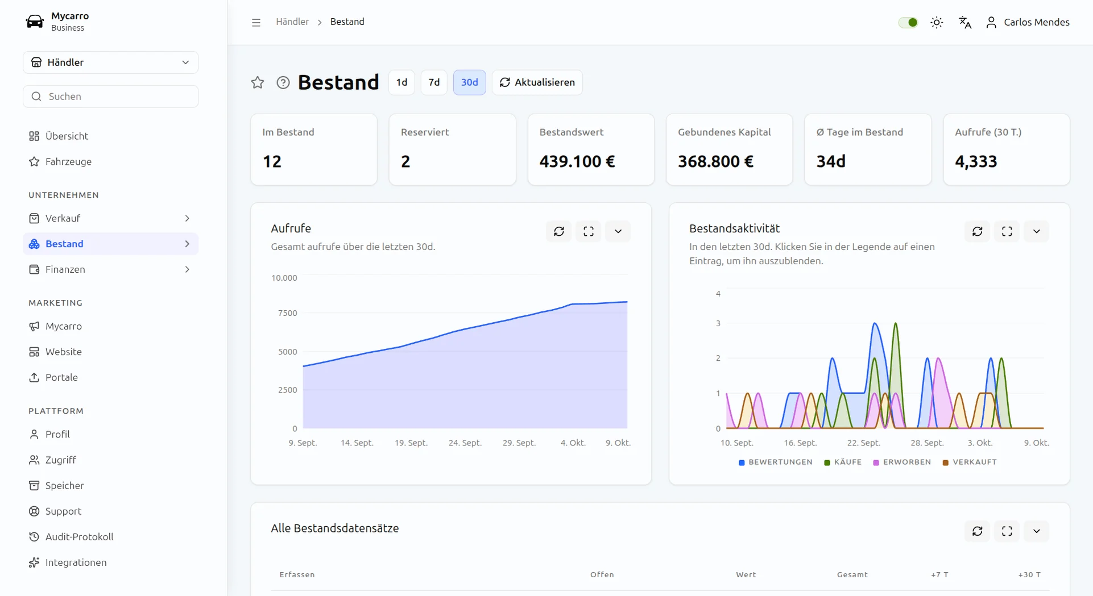This screenshot has width=1093, height=596.
Task: Refresh the Bestandsaktivität chart
Action: click(x=978, y=231)
